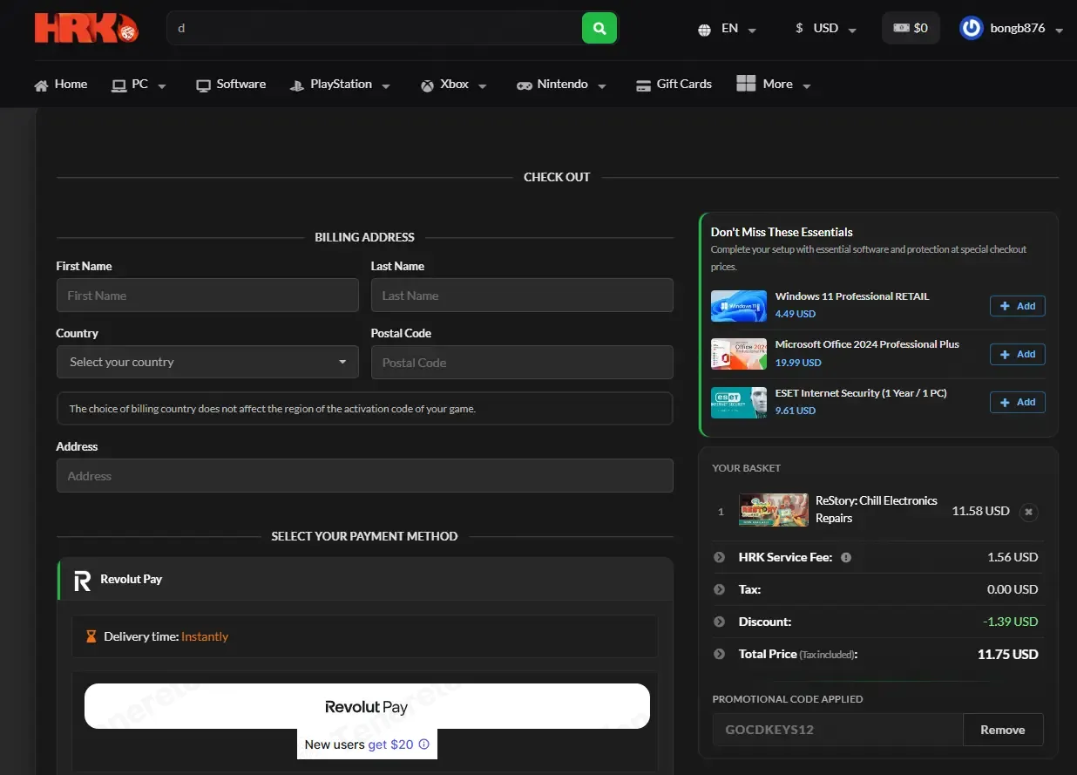Go to the Home page
Image resolution: width=1077 pixels, height=775 pixels.
(61, 85)
